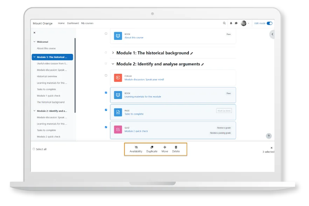This screenshot has height=206, width=309.
Task: Check the Module discussion forum checkbox
Action: (x=106, y=75)
